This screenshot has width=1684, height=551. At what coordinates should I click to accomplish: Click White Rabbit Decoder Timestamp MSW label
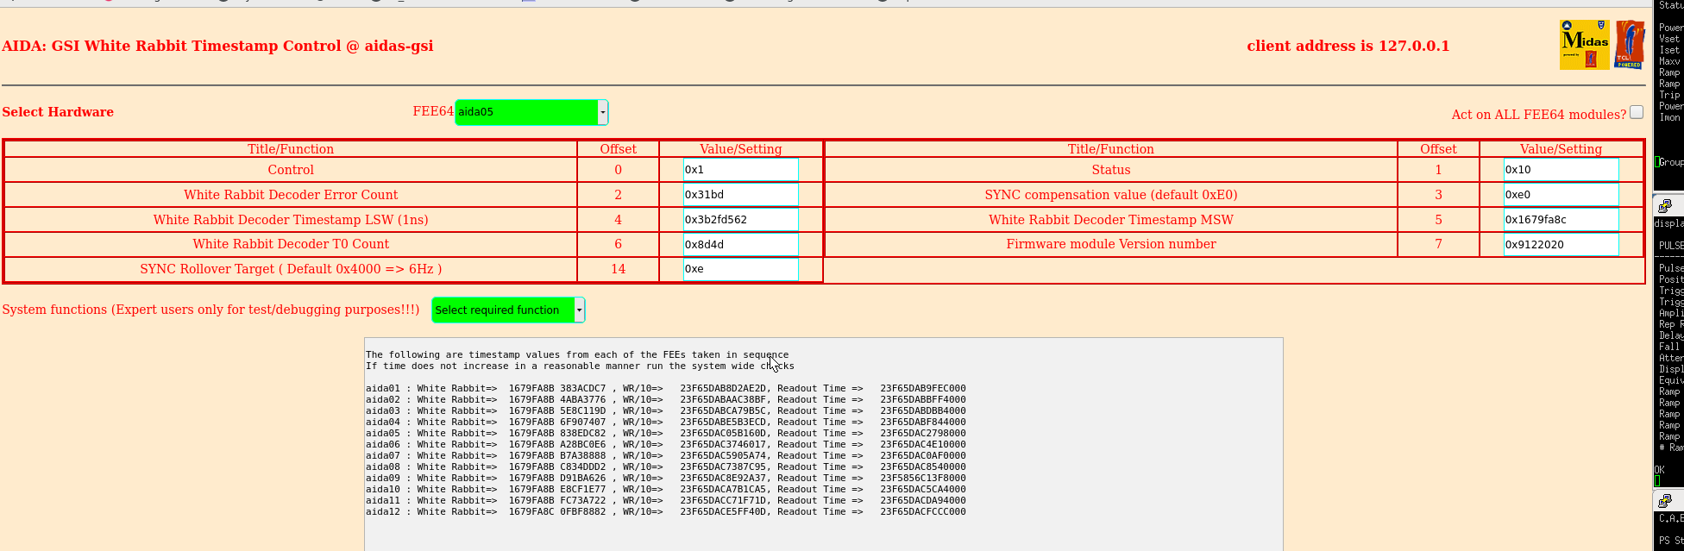[1111, 220]
